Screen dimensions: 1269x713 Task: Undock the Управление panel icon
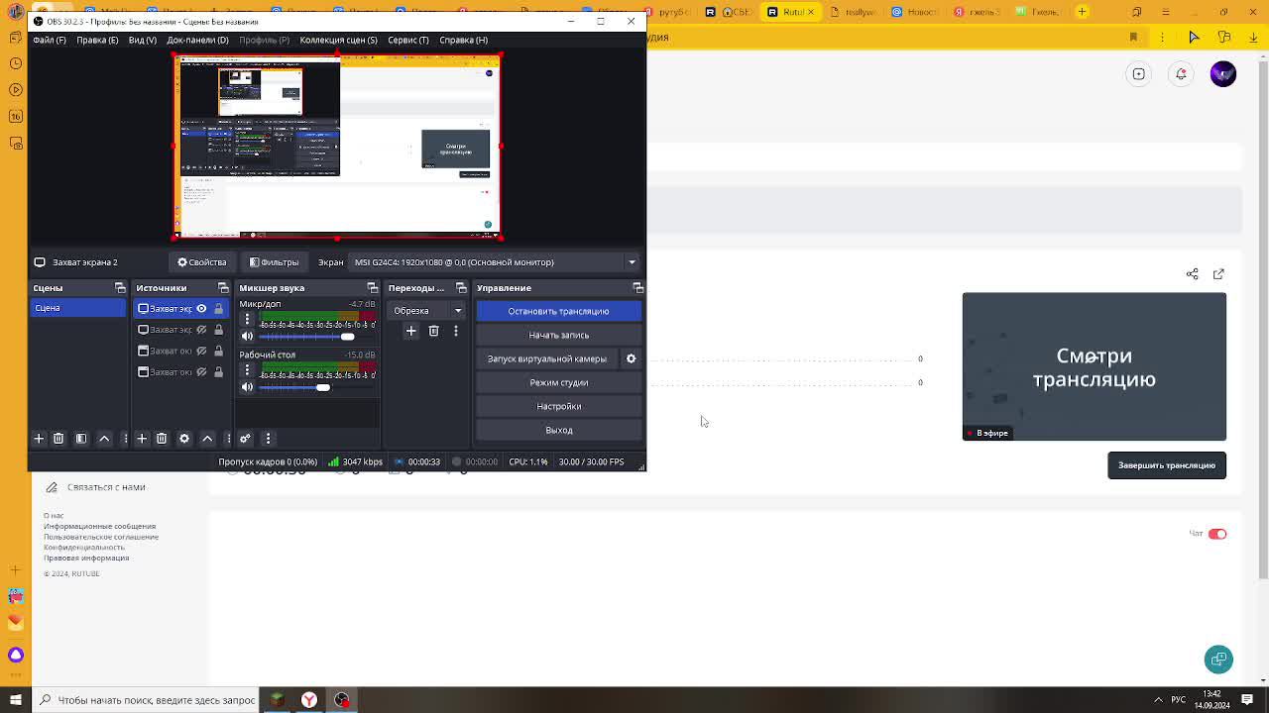point(637,288)
